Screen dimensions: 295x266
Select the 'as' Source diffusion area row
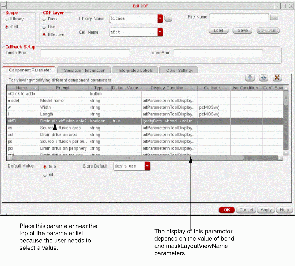click(58, 128)
